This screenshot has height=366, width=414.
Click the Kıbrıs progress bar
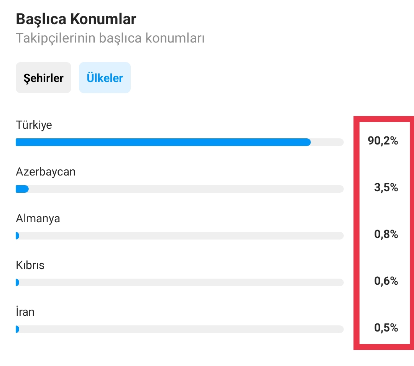coord(179,282)
